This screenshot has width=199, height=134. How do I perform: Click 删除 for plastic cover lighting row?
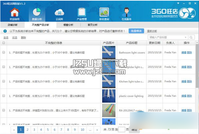[189, 96]
